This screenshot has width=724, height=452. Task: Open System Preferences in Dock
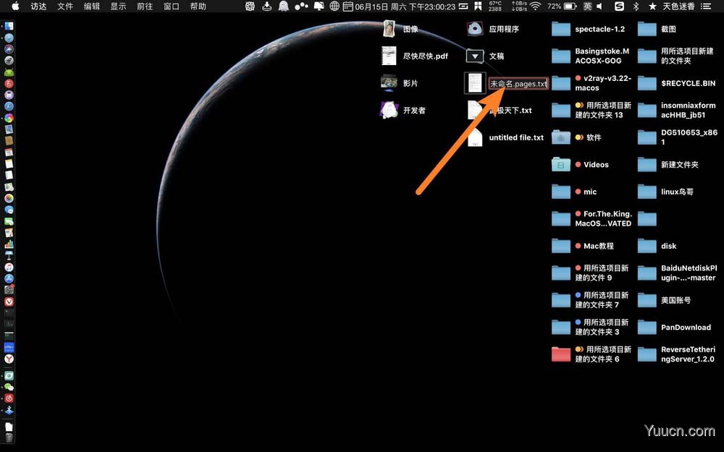pyautogui.click(x=9, y=290)
